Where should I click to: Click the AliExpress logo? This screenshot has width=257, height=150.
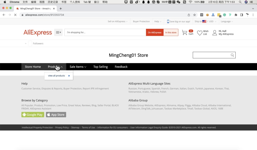tap(38, 32)
